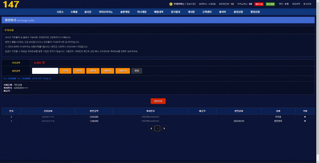
Task: Click the gold star member rank icon
Action: tap(171, 4)
